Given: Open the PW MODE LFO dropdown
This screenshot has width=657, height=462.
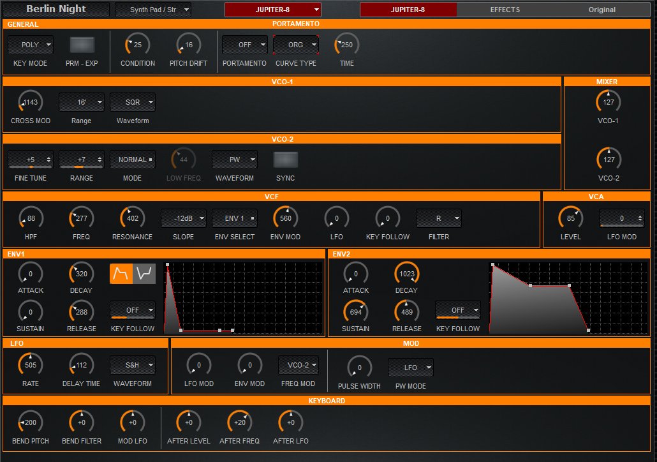Looking at the screenshot, I should pyautogui.click(x=411, y=368).
